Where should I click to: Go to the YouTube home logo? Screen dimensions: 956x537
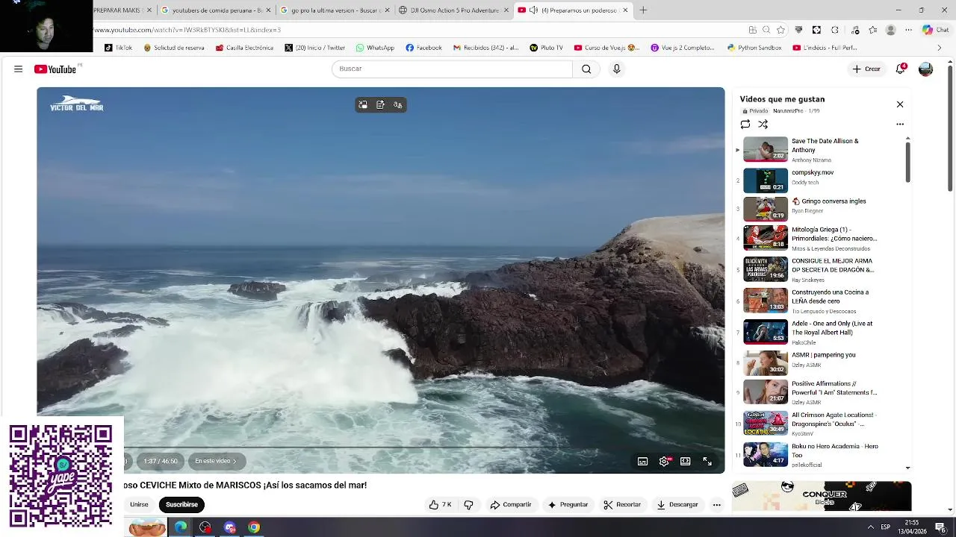(x=55, y=69)
